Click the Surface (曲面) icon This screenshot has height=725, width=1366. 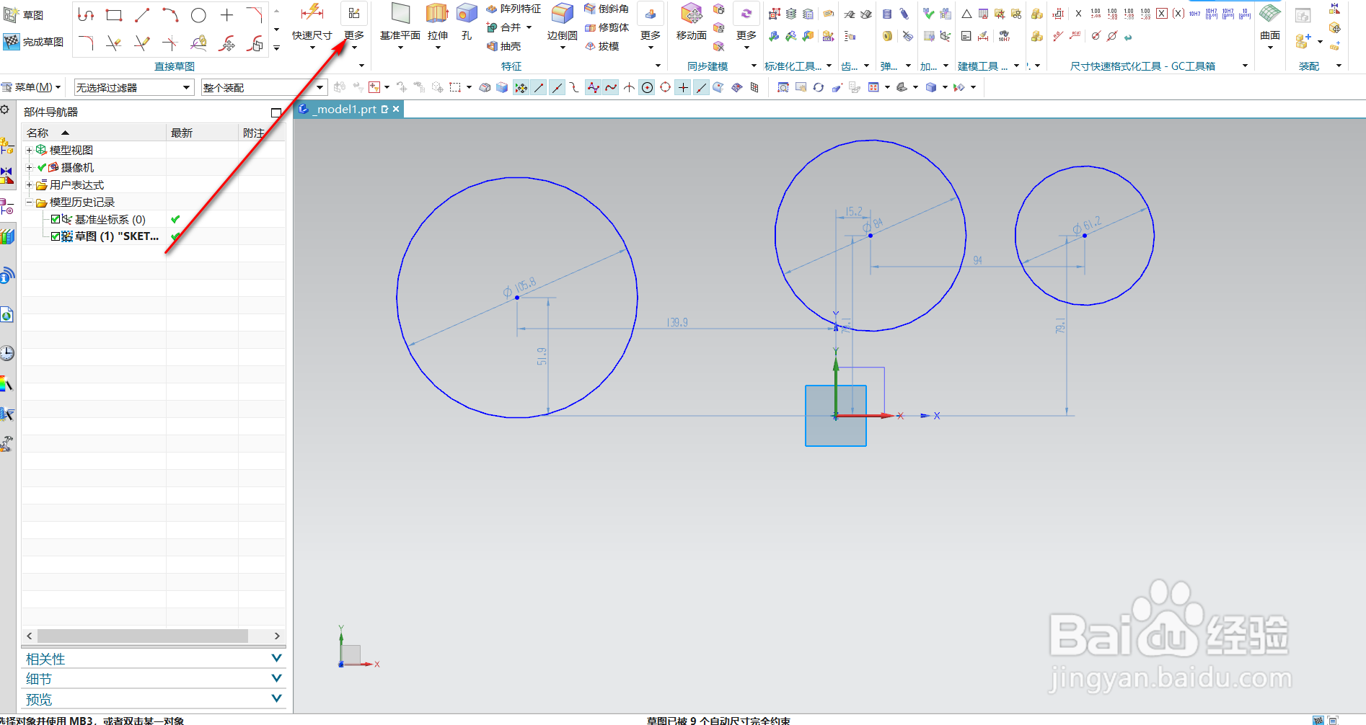point(1270,13)
